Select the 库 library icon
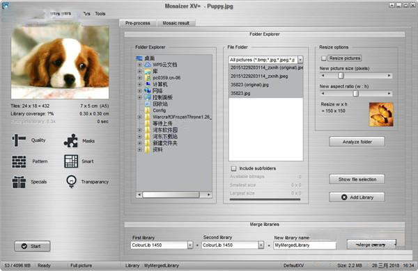Viewport: 418px width, 271px height. tap(148, 72)
